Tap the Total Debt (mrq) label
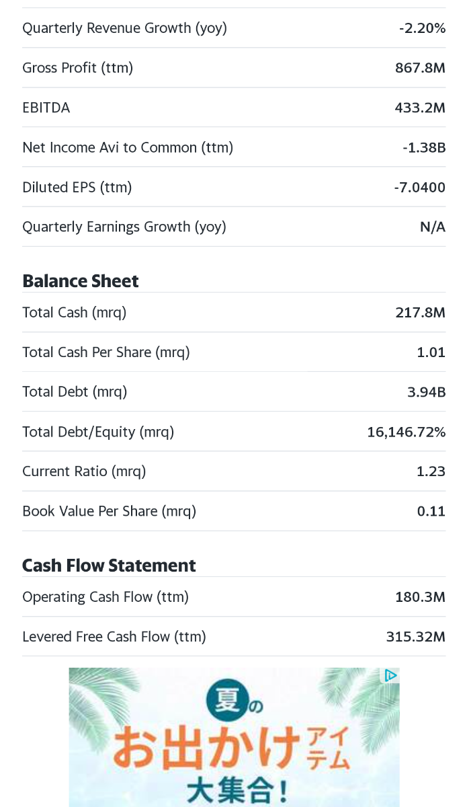Screen dimensions: 467x807 coord(75,391)
